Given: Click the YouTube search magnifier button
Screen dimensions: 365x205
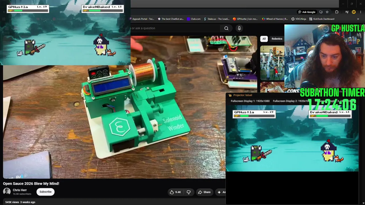Looking at the screenshot, I should (226, 28).
